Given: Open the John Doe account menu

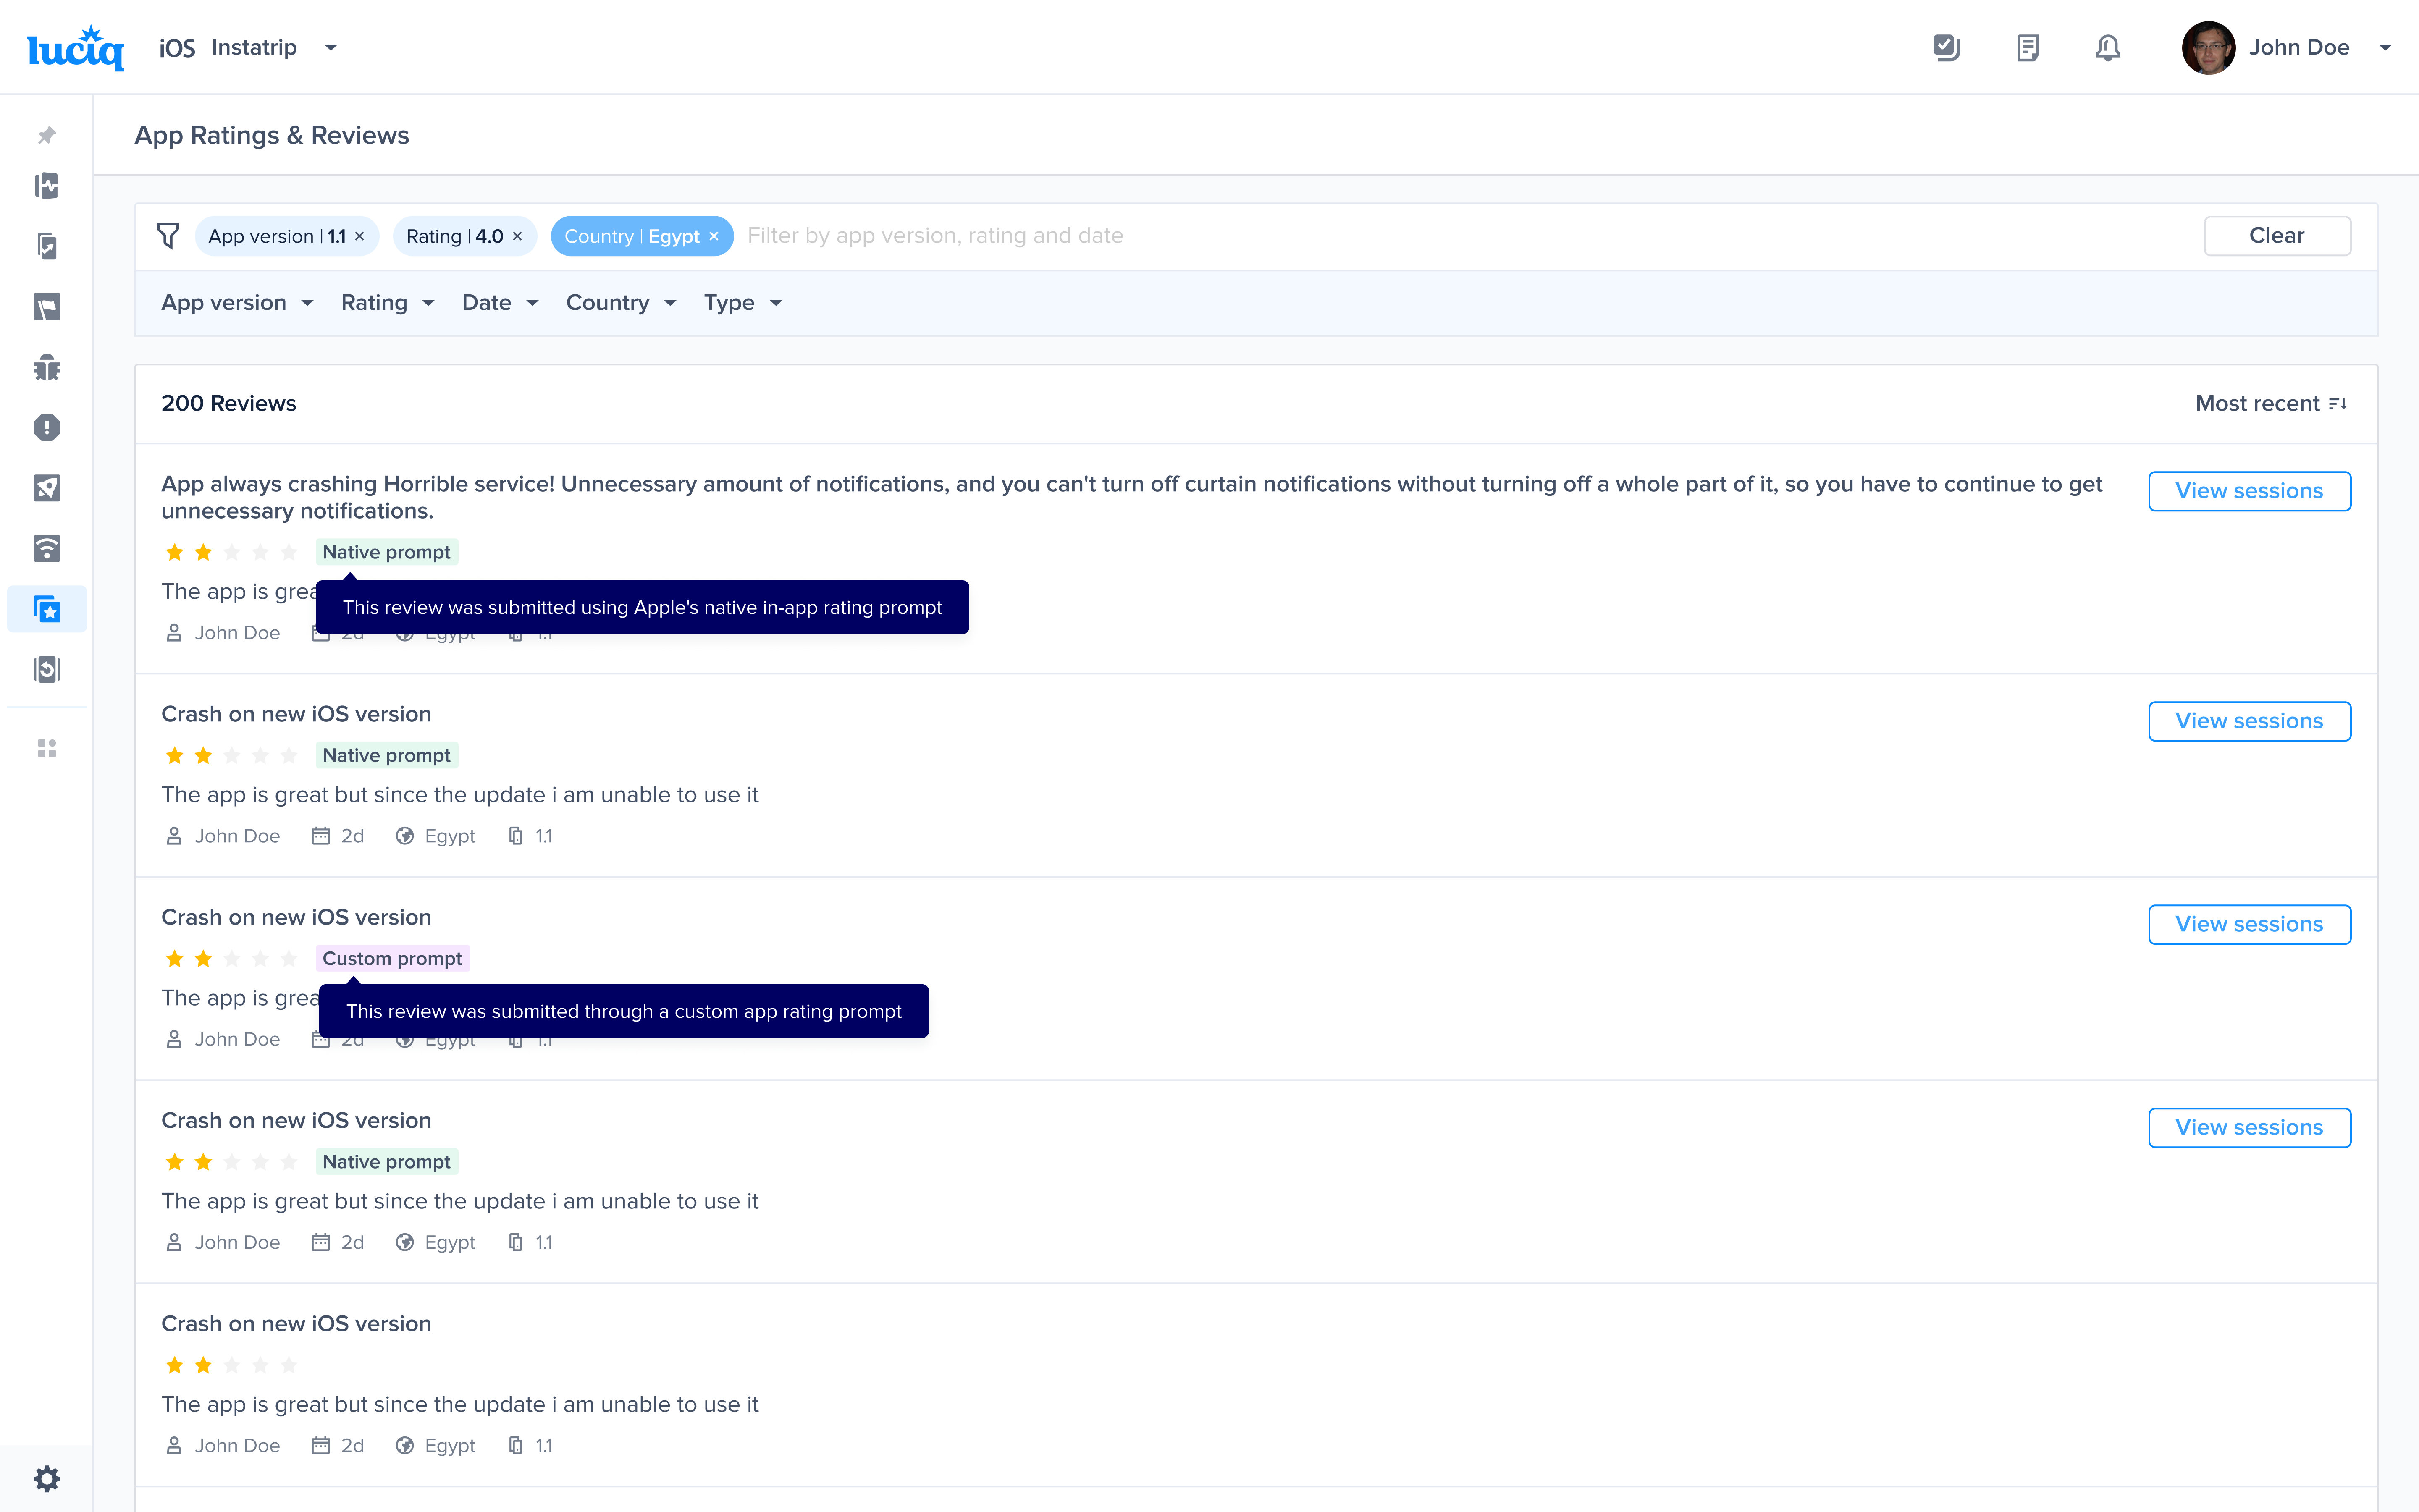Looking at the screenshot, I should (x=2385, y=48).
